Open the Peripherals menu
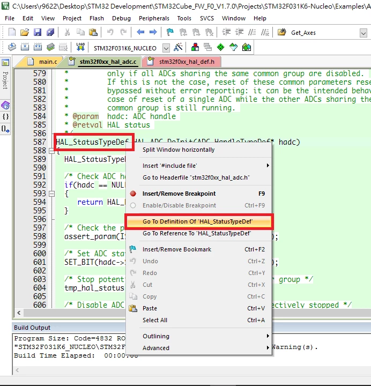The height and width of the screenshot is (386, 371). click(154, 18)
